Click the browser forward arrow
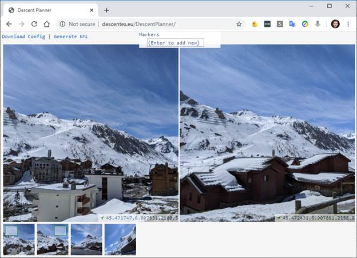This screenshot has height=258, width=357. point(22,24)
